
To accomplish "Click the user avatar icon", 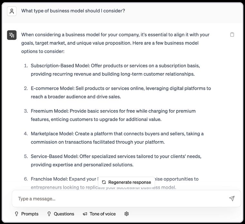I will pos(12,11).
